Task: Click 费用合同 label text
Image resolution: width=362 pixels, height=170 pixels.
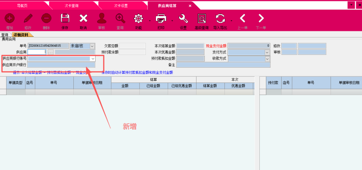Action: point(9,39)
